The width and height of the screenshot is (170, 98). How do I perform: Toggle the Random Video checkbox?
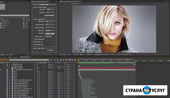click(x=35, y=37)
